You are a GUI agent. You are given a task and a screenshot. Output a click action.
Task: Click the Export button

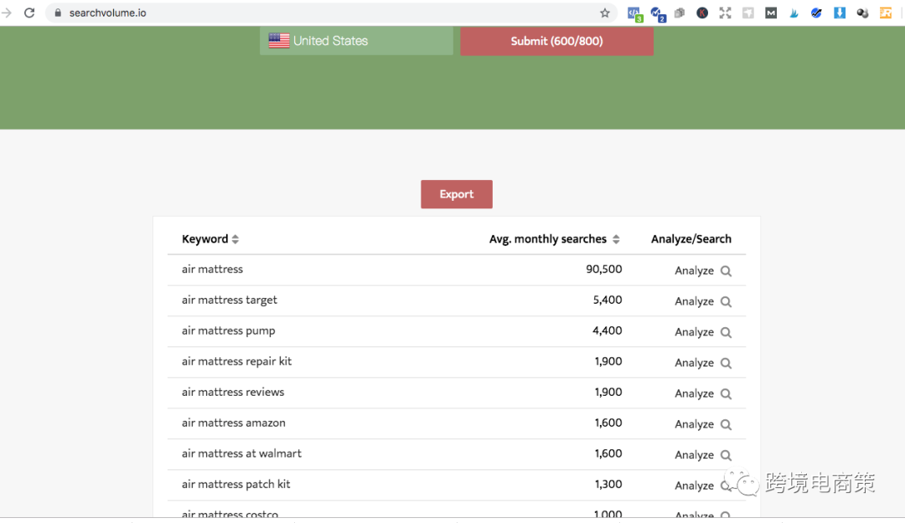(x=457, y=194)
